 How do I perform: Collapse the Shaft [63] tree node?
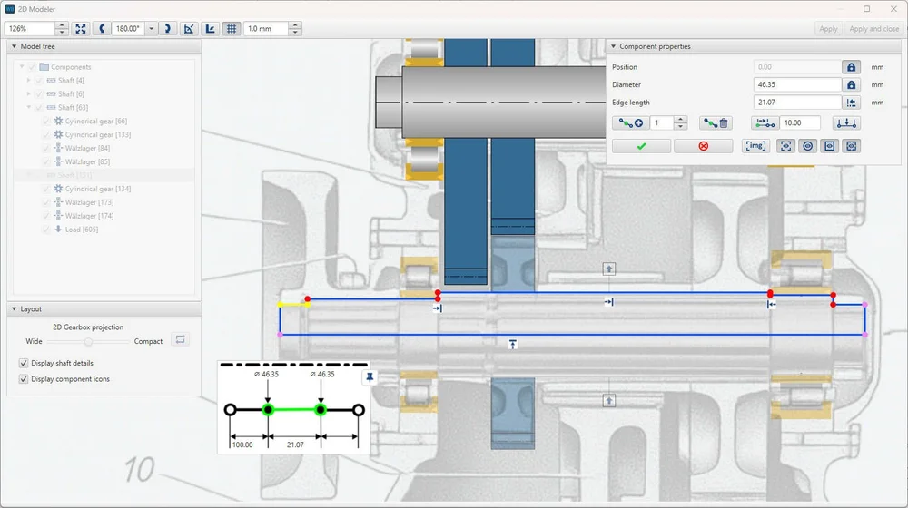(28, 108)
